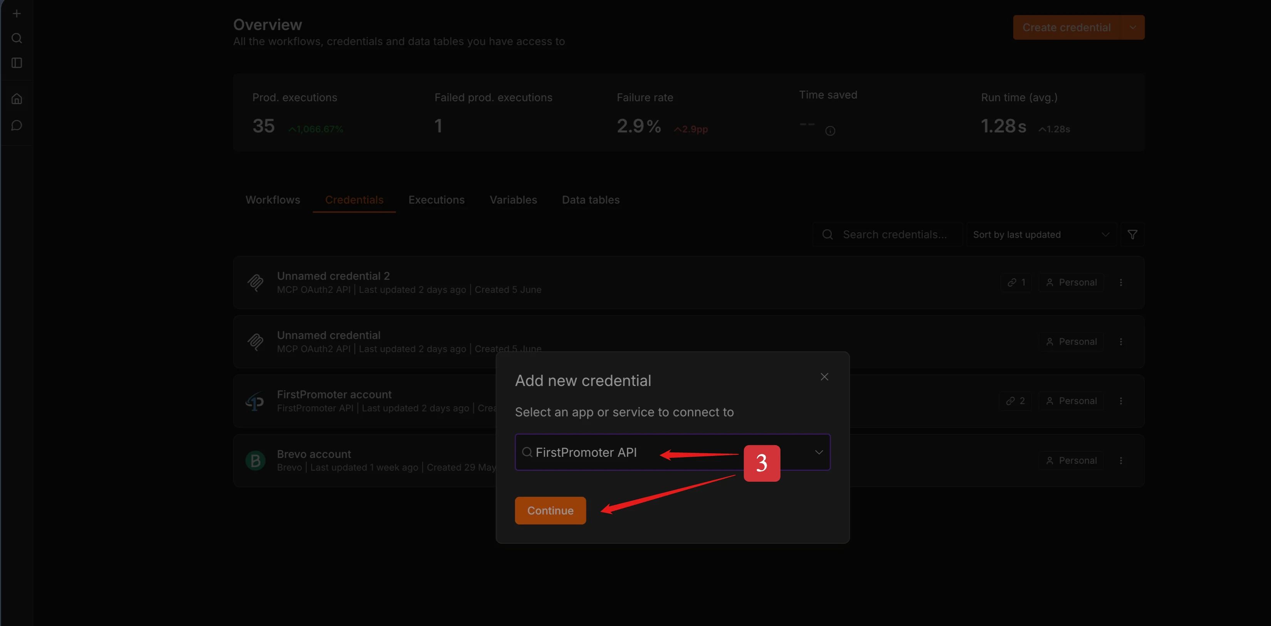Open chat from sidebar speech bubble icon
1271x626 pixels.
[17, 126]
